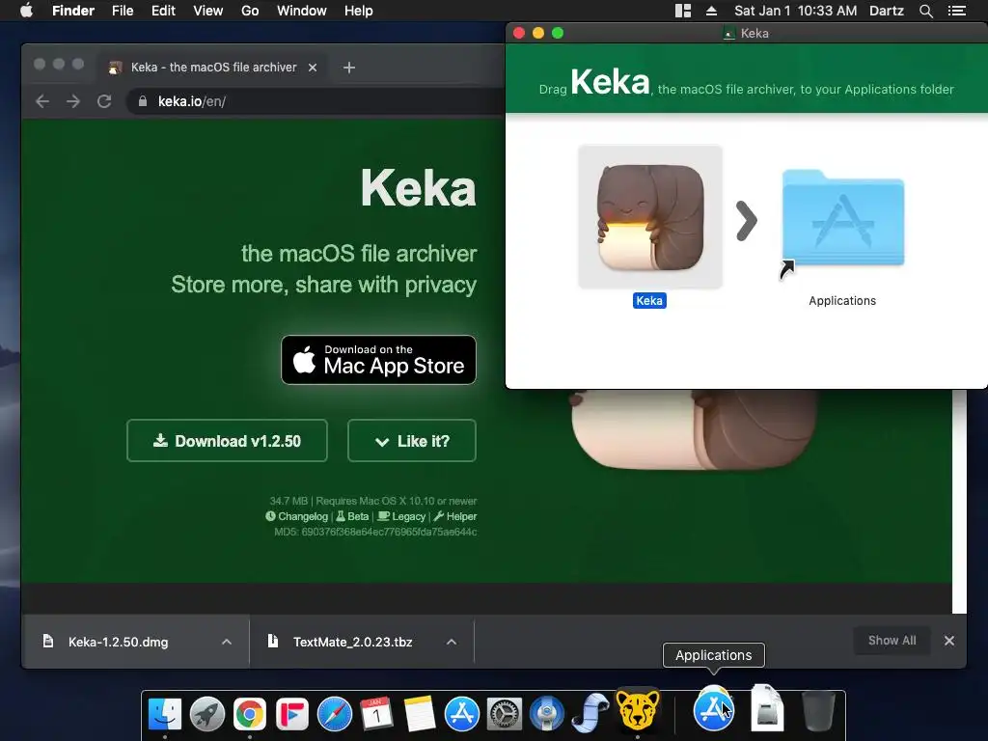Close the Chrome downloads bar
Screen dimensions: 988x741
pyautogui.click(x=949, y=641)
